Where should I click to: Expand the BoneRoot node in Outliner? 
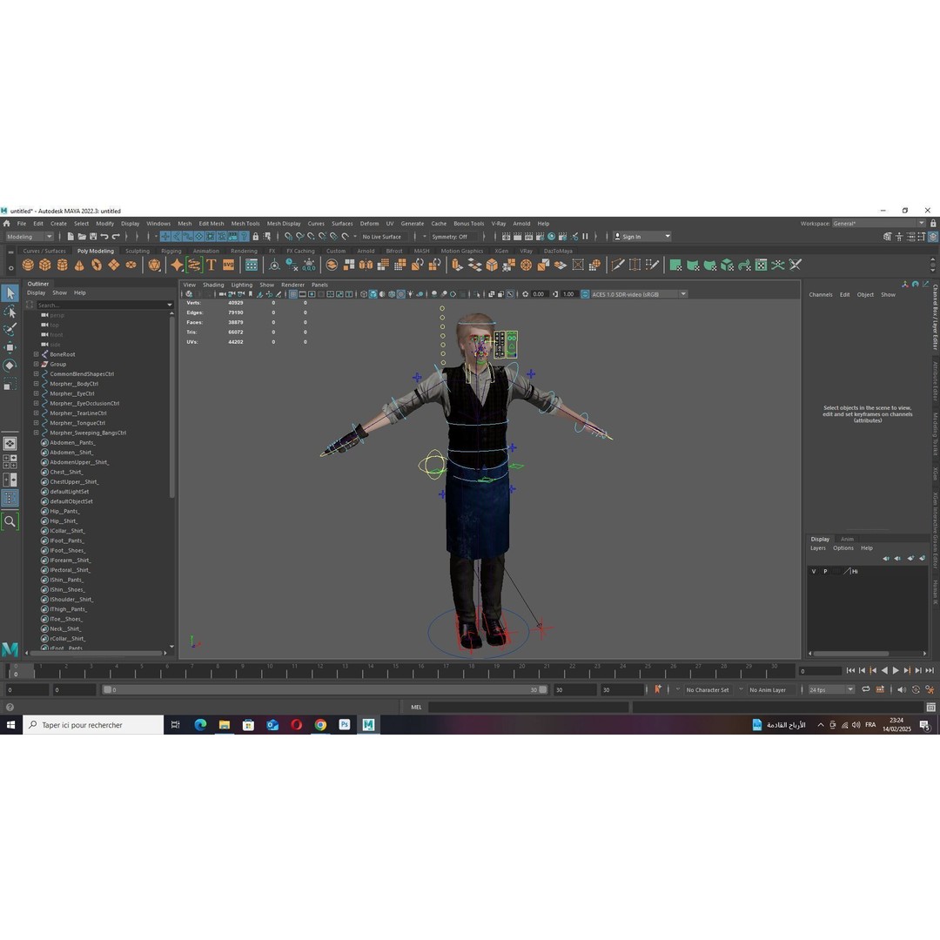(36, 354)
